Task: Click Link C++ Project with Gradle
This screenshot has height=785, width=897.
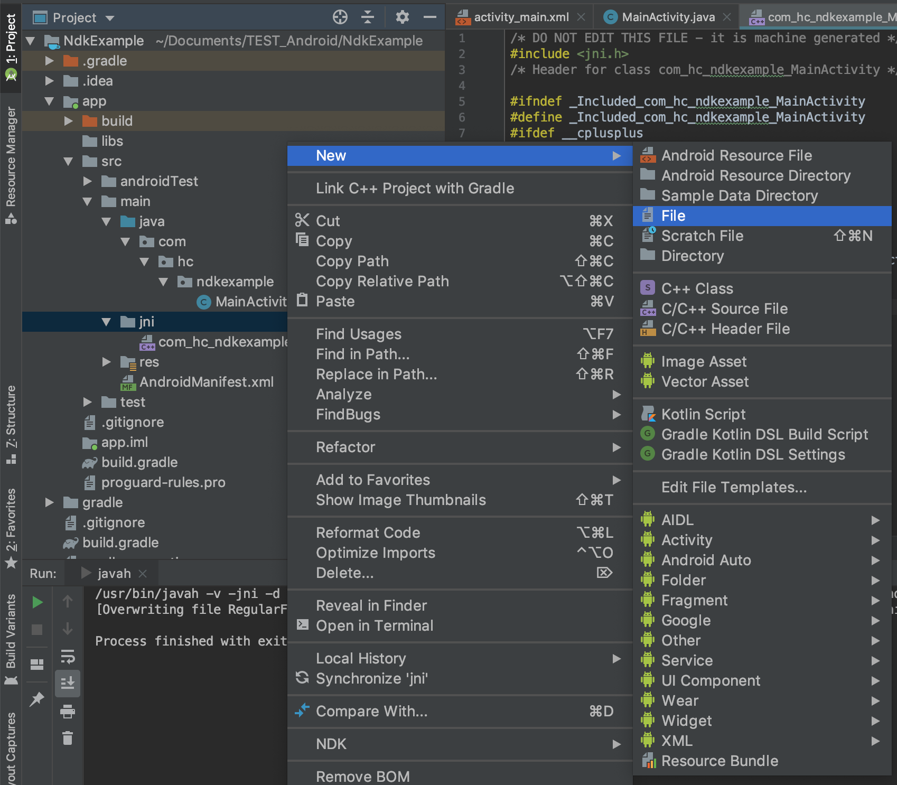Action: (460, 188)
